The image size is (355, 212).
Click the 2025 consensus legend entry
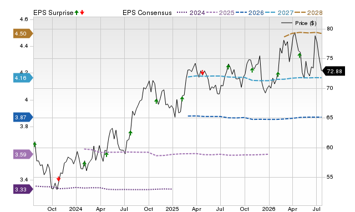(x=220, y=13)
